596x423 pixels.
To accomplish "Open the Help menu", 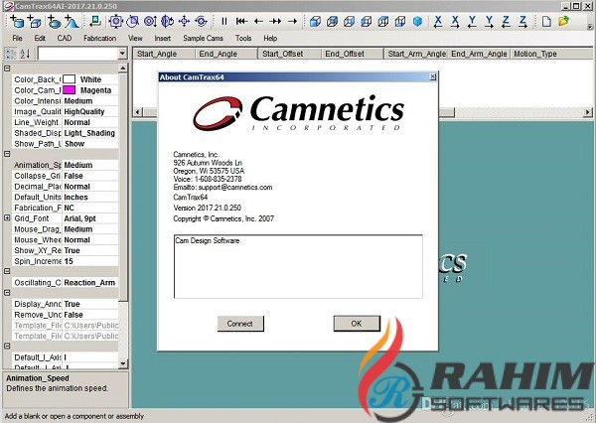I will [x=270, y=38].
